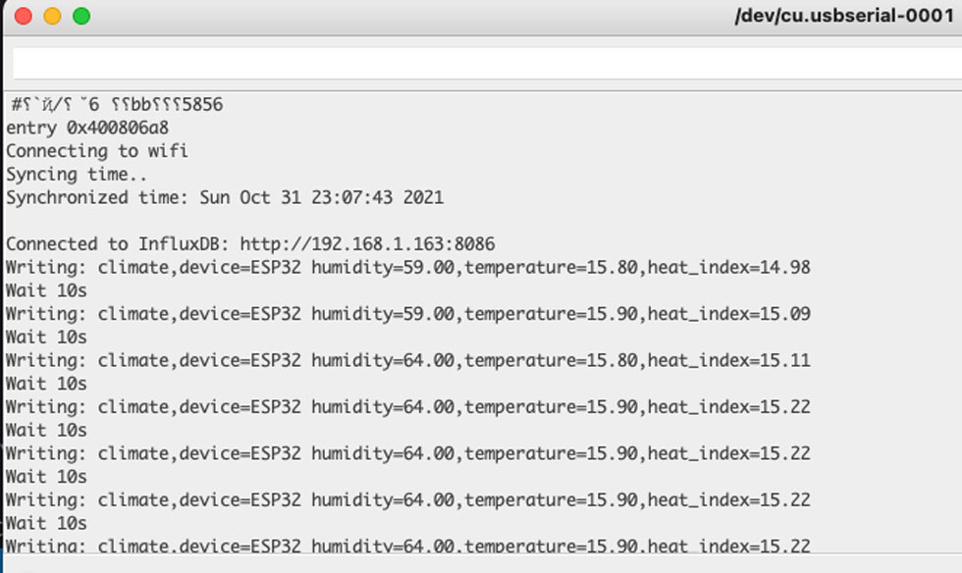The height and width of the screenshot is (573, 962).
Task: Close the serial monitor with red button
Action: point(24,16)
